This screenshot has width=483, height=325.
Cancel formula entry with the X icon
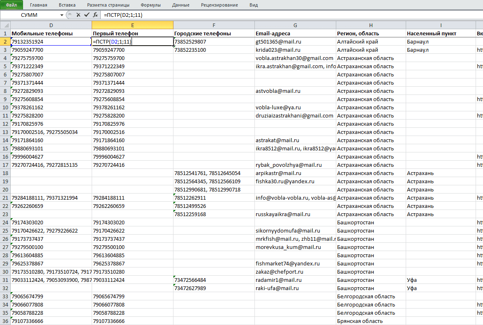[78, 15]
